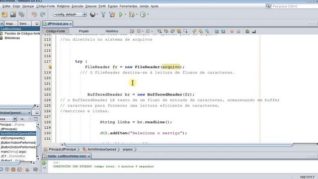Select formWindowOpened in the navigator list

[18, 134]
